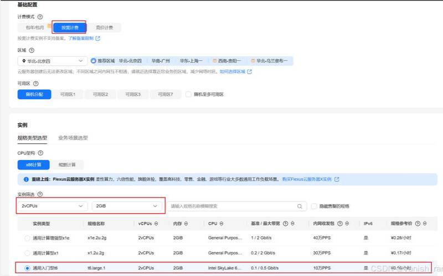Sort by 规格参考价 column icon
Screen dimensions: 443x276
pyautogui.click(x=425, y=224)
